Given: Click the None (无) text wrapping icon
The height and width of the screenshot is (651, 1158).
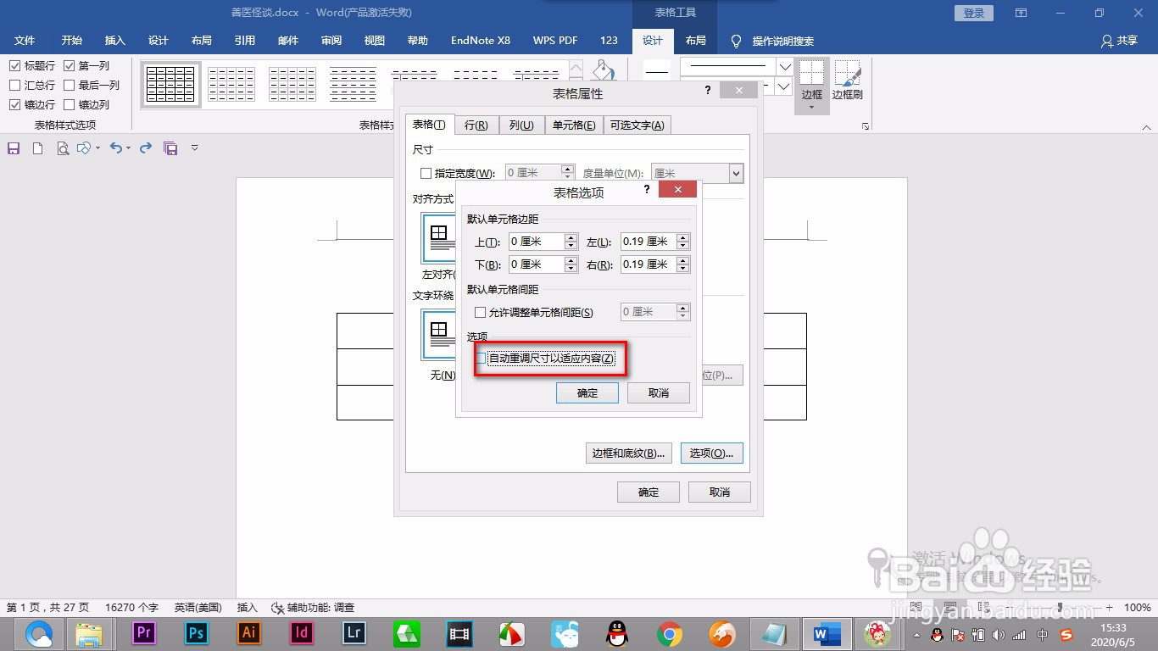Looking at the screenshot, I should click(x=439, y=334).
